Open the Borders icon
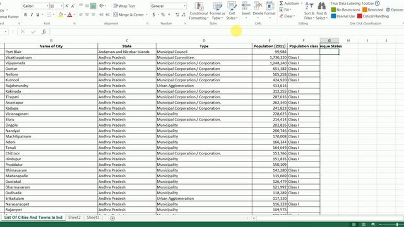This screenshot has height=227, width=404. pos(49,15)
